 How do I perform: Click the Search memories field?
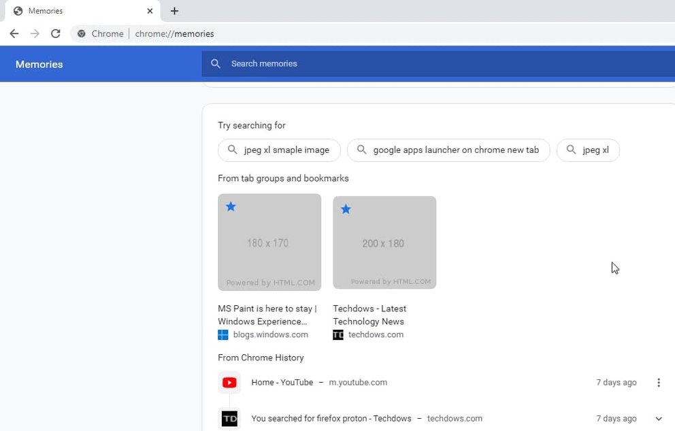tap(438, 64)
